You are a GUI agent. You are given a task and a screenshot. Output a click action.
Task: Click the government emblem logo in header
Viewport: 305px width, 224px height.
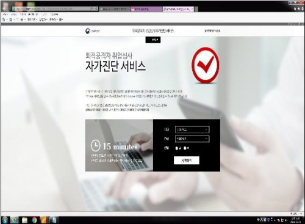[88, 31]
